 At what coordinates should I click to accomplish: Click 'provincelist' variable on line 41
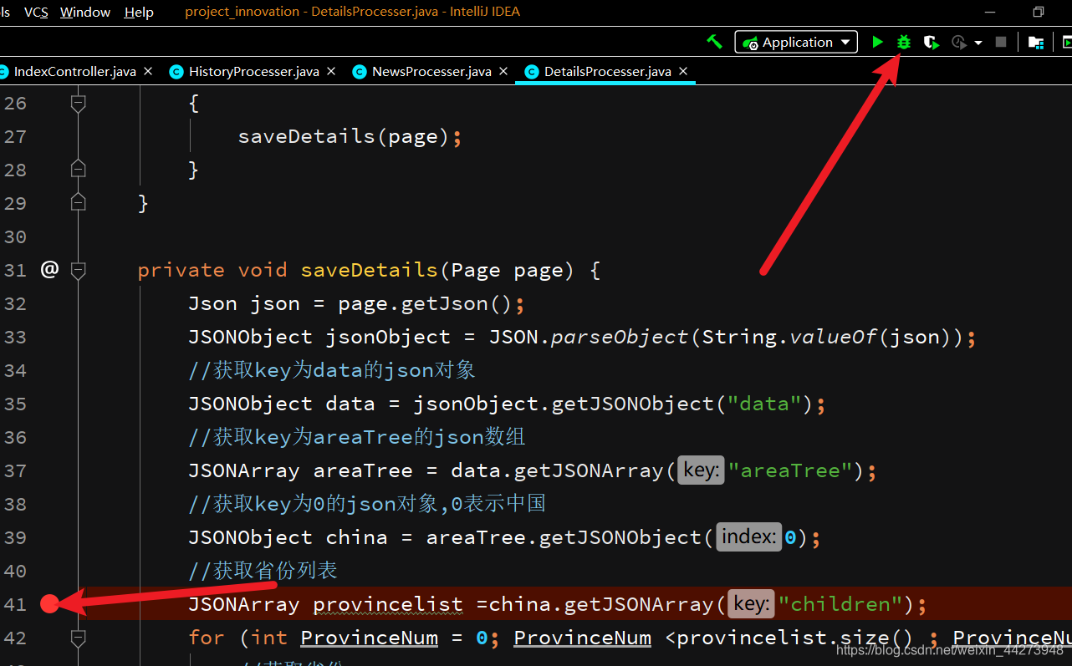(x=388, y=604)
